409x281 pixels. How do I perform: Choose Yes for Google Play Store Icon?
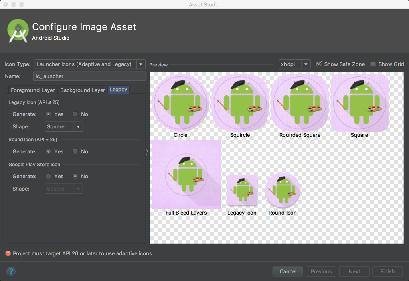tap(48, 176)
